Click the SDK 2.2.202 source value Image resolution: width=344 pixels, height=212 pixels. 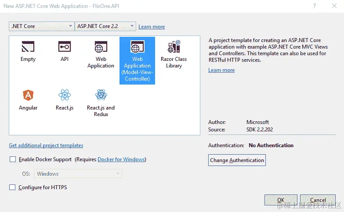tap(260, 130)
